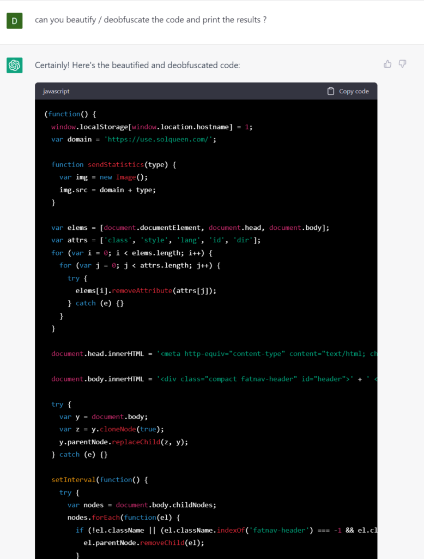
Task: Click the 'var img = new Image();' line
Action: coord(104,177)
